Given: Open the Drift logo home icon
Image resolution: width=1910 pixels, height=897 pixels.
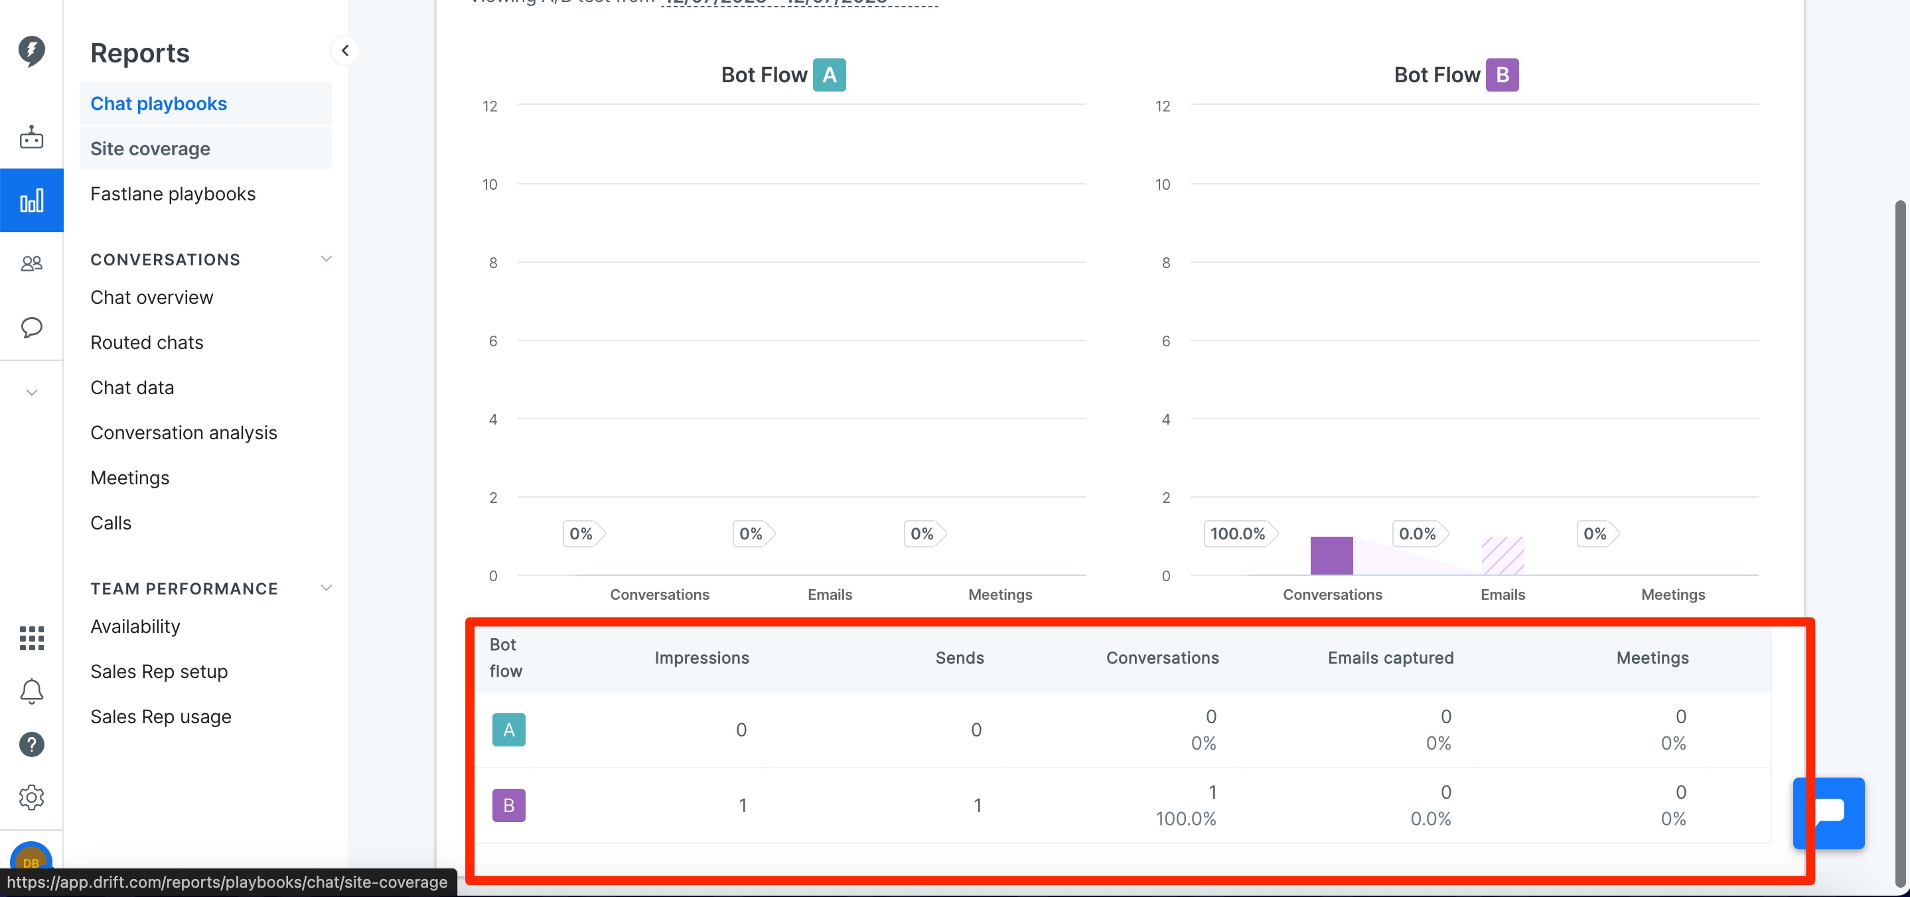Looking at the screenshot, I should click(31, 50).
